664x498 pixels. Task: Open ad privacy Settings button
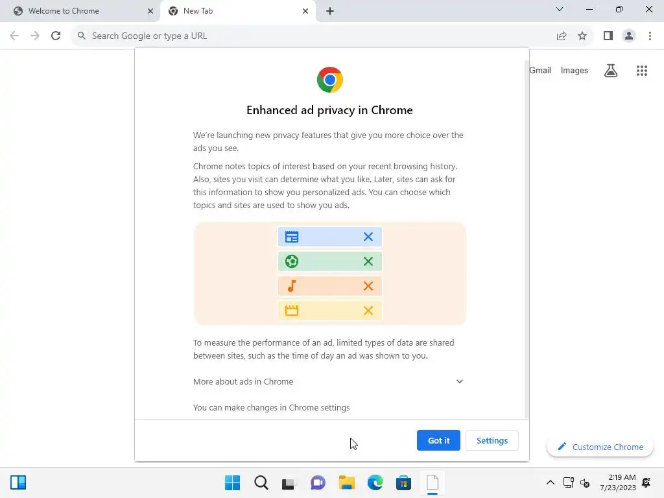coord(492,440)
